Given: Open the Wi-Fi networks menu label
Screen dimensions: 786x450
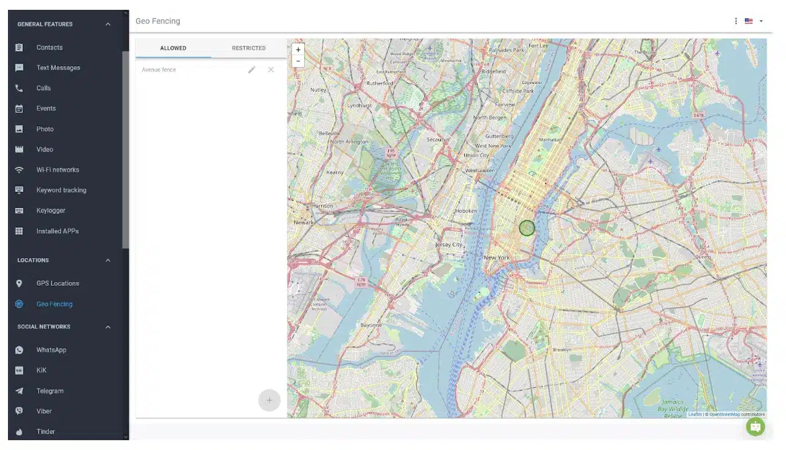Looking at the screenshot, I should pyautogui.click(x=58, y=170).
